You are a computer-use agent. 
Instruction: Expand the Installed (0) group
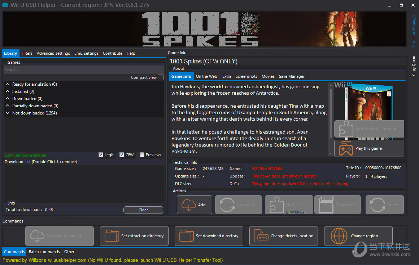(8, 91)
